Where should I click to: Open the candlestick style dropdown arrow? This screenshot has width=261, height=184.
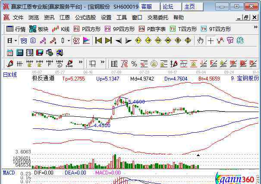pyautogui.click(x=69, y=41)
